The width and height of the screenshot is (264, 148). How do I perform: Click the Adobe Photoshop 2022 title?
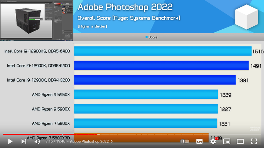125,7
